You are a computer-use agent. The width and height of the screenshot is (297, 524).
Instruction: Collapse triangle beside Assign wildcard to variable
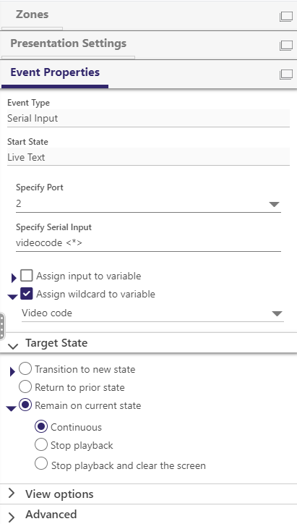pos(12,297)
